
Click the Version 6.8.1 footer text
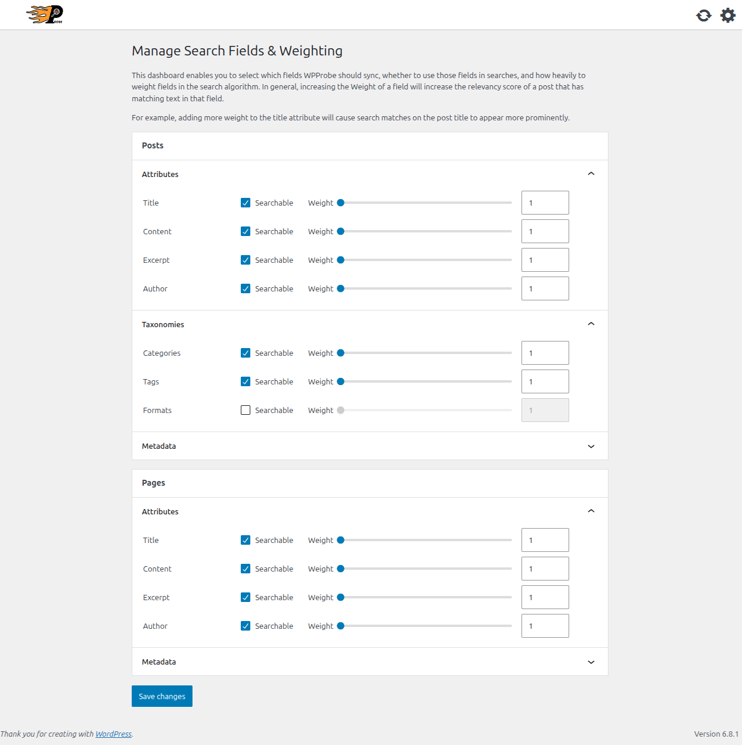[x=716, y=734]
